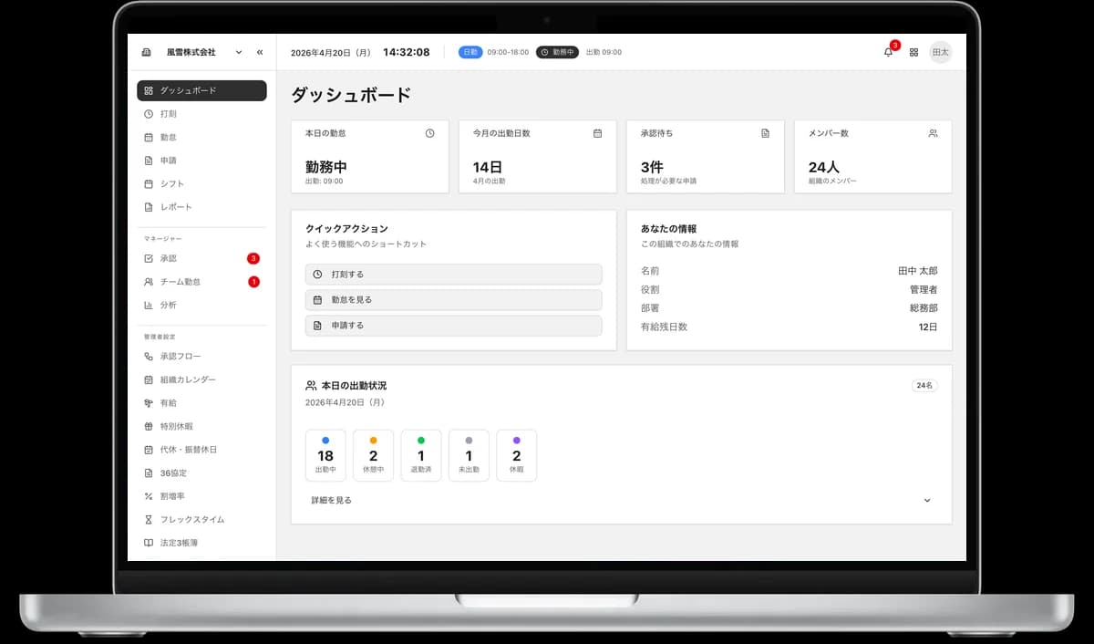
Task: Click the 代休・振替休日 calendar icon
Action: (149, 450)
